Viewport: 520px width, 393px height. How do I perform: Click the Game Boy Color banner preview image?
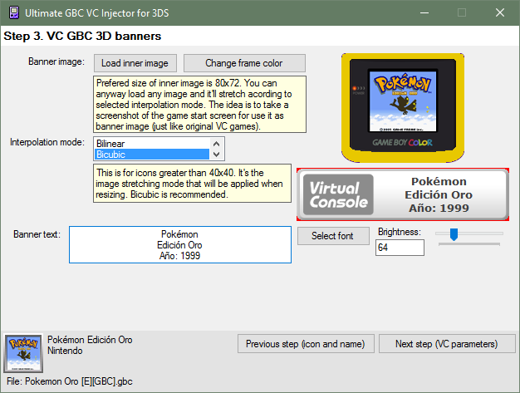tap(403, 108)
